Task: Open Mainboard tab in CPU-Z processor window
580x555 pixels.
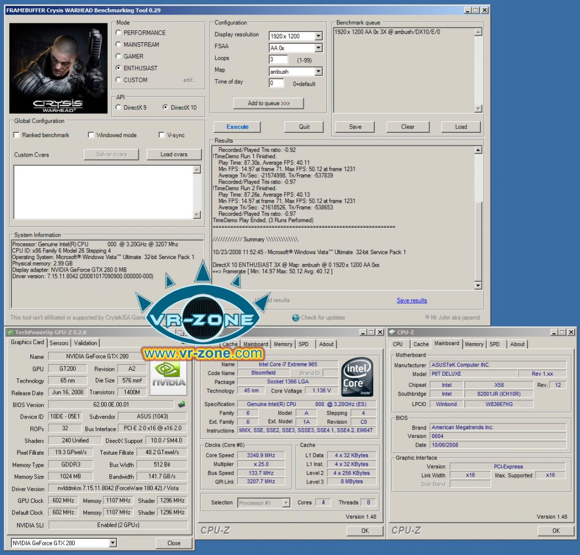Action: point(256,344)
